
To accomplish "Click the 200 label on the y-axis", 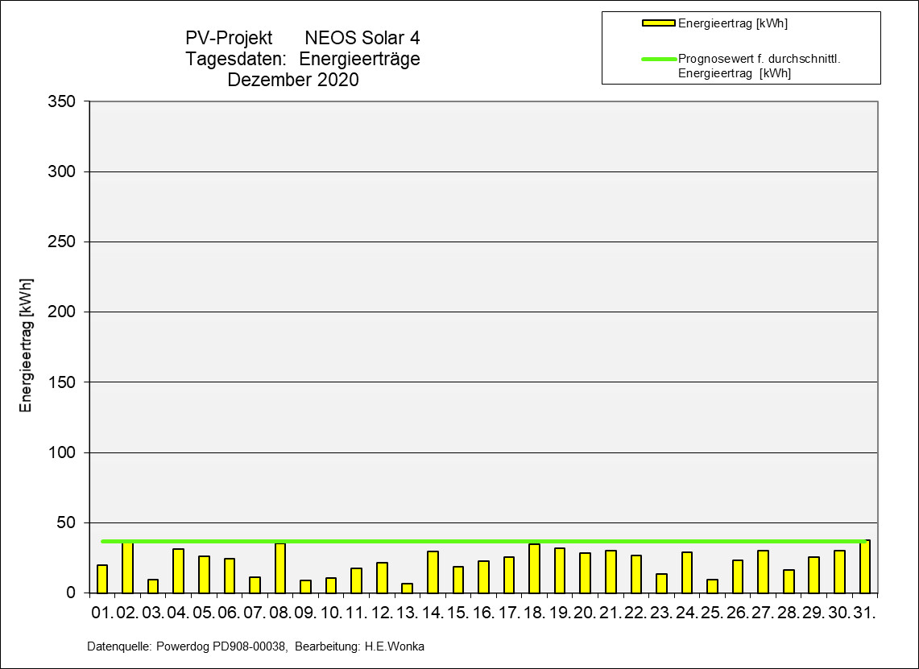I will [x=62, y=312].
